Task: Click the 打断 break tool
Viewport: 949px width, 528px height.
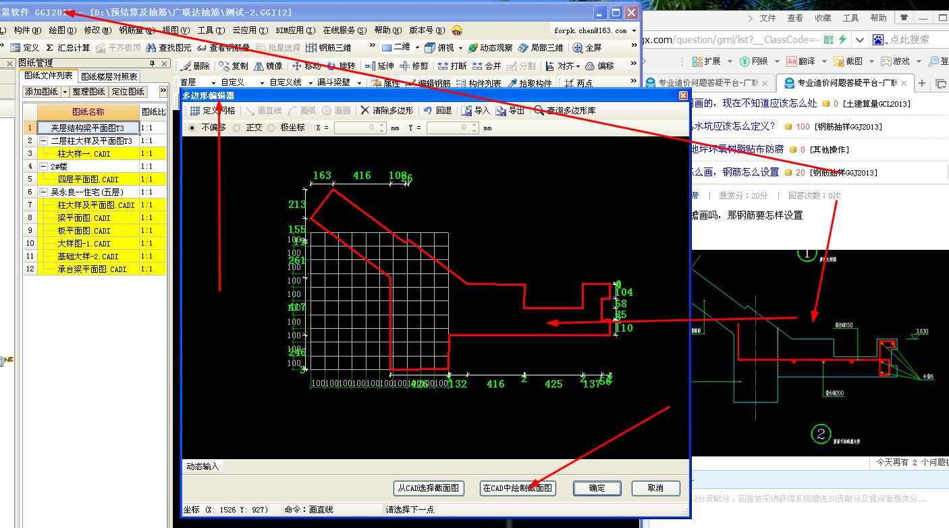Action: 452,66
